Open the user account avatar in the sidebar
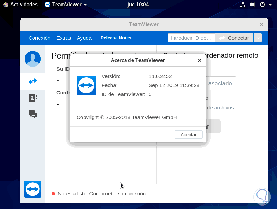 tap(33, 59)
